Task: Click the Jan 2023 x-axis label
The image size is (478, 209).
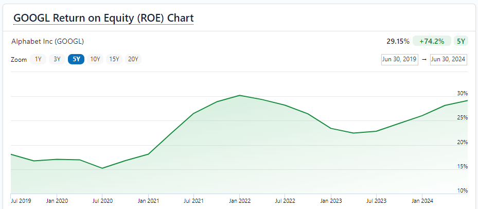Action: (331, 201)
